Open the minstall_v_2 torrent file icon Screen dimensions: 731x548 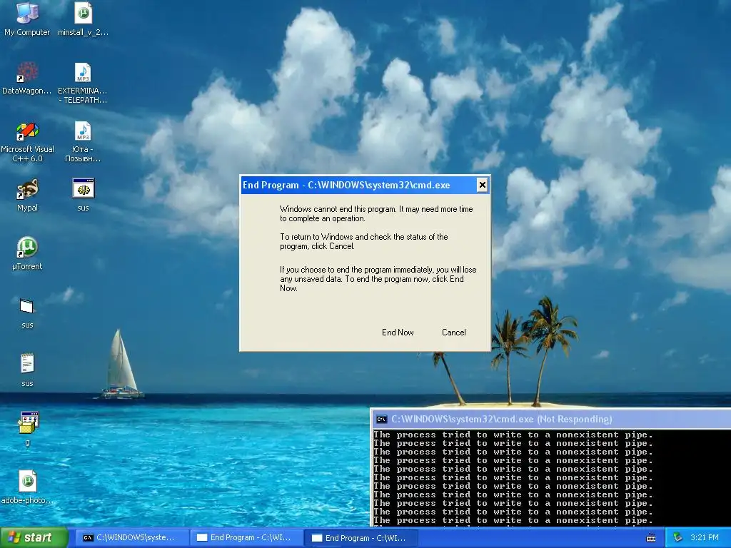(83, 19)
